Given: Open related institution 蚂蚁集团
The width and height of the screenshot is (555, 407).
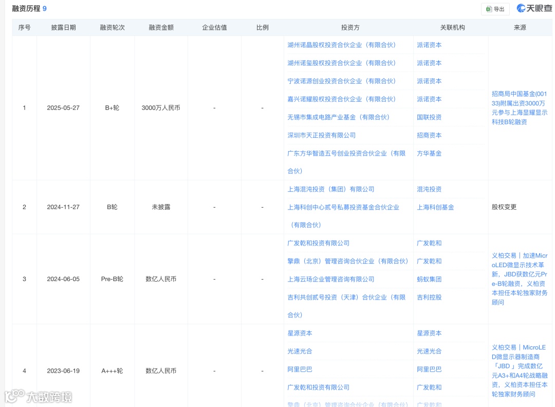Looking at the screenshot, I should 429,279.
